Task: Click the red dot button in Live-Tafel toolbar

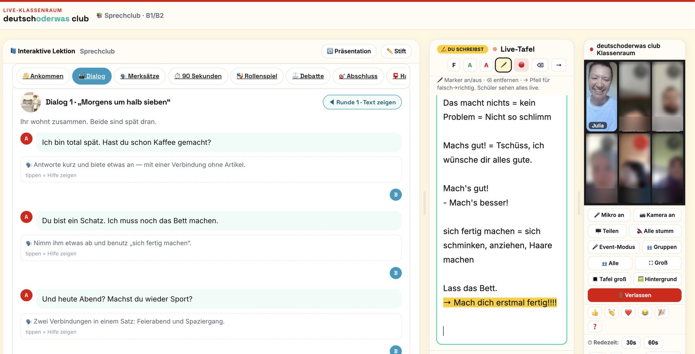Action: [521, 65]
